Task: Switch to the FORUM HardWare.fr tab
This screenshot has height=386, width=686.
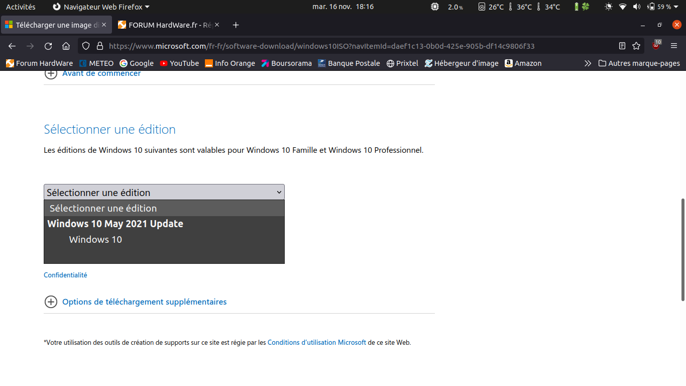Action: 166,25
